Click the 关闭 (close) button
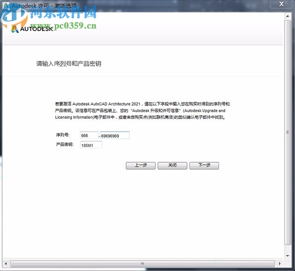 (x=172, y=166)
